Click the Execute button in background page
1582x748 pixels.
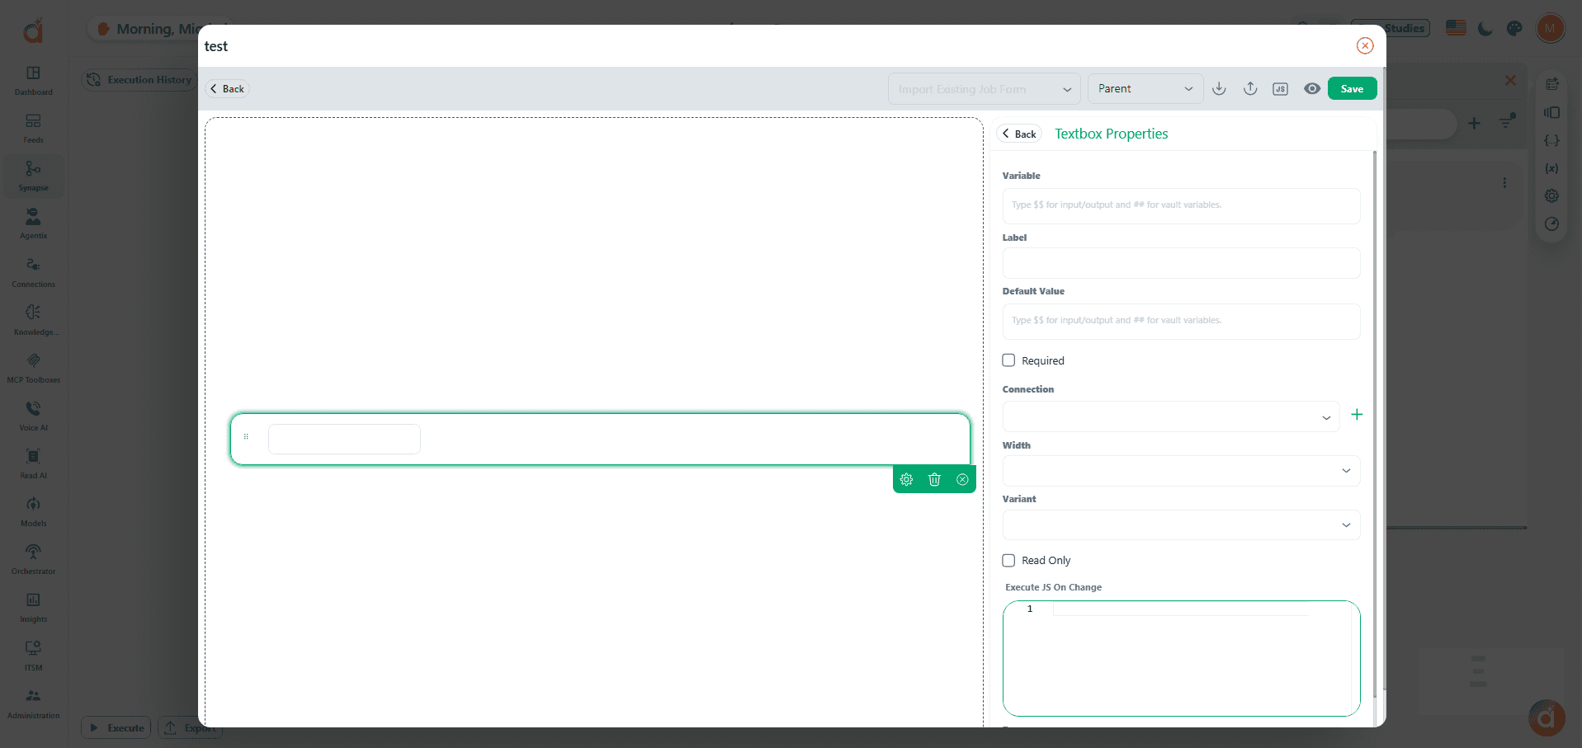(116, 727)
